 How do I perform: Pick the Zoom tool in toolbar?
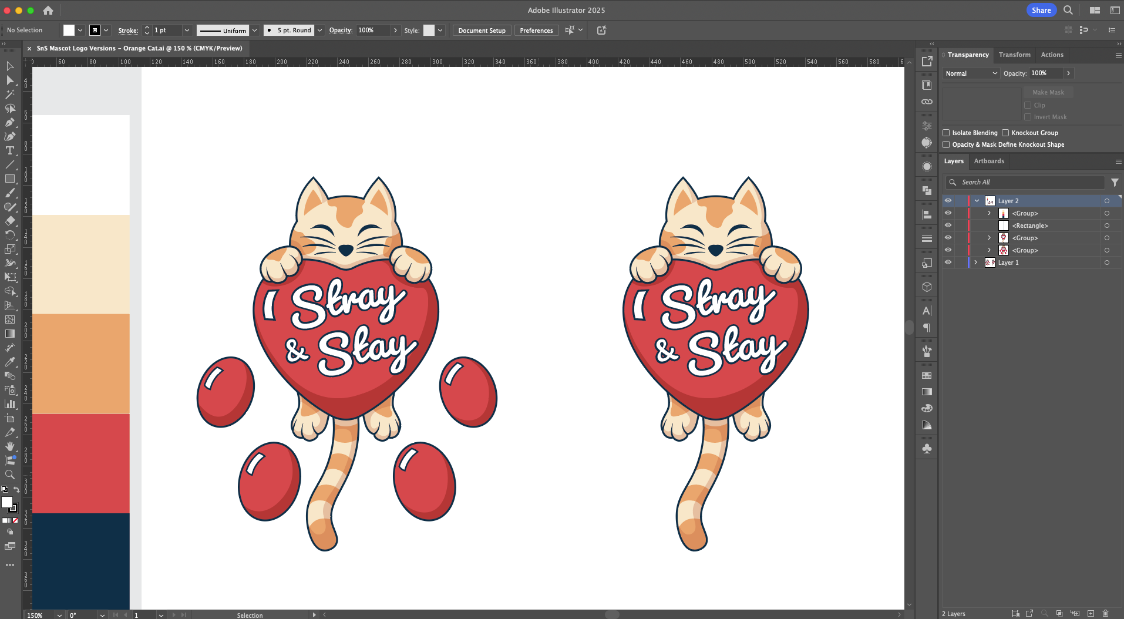point(10,475)
